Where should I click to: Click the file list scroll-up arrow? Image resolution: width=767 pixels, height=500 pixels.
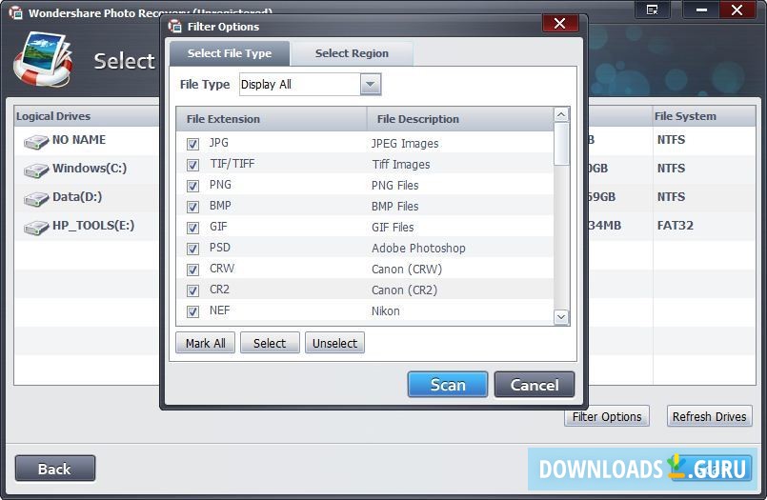click(561, 115)
